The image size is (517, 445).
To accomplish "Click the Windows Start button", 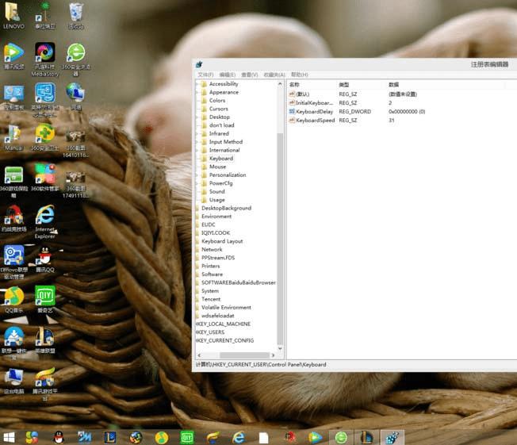I will (10, 437).
